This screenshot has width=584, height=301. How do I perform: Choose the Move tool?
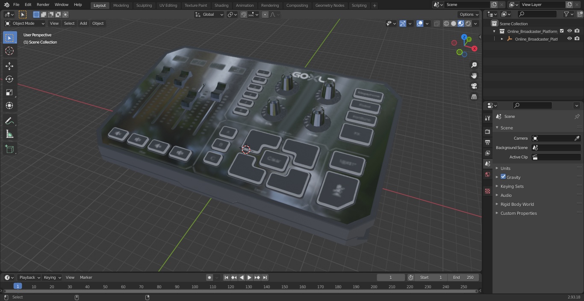coord(9,66)
